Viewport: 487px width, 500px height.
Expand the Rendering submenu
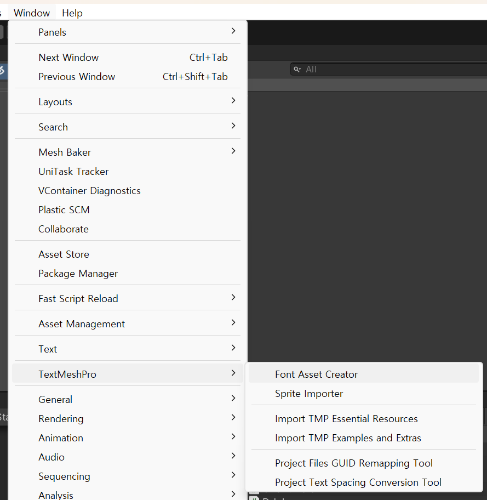pos(128,418)
